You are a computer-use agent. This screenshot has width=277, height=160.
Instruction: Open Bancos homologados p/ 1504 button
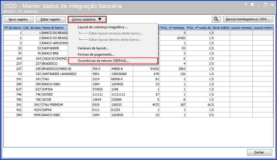pyautogui.click(x=248, y=19)
